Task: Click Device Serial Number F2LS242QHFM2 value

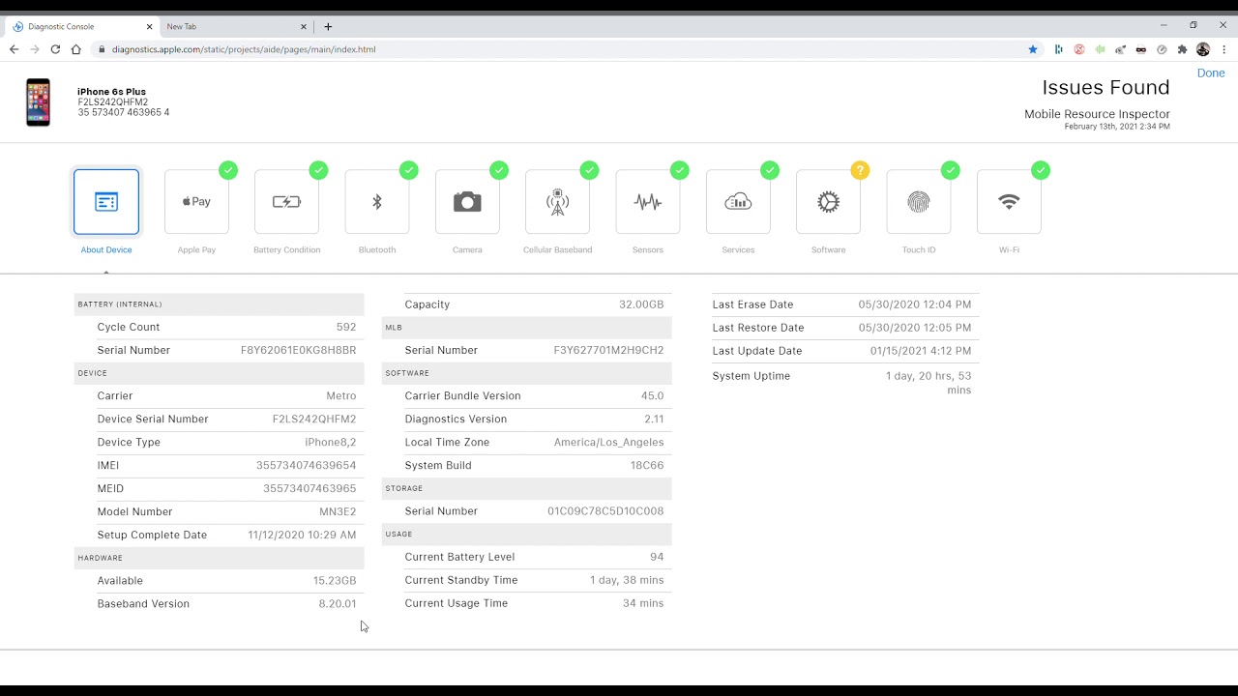Action: [x=314, y=419]
